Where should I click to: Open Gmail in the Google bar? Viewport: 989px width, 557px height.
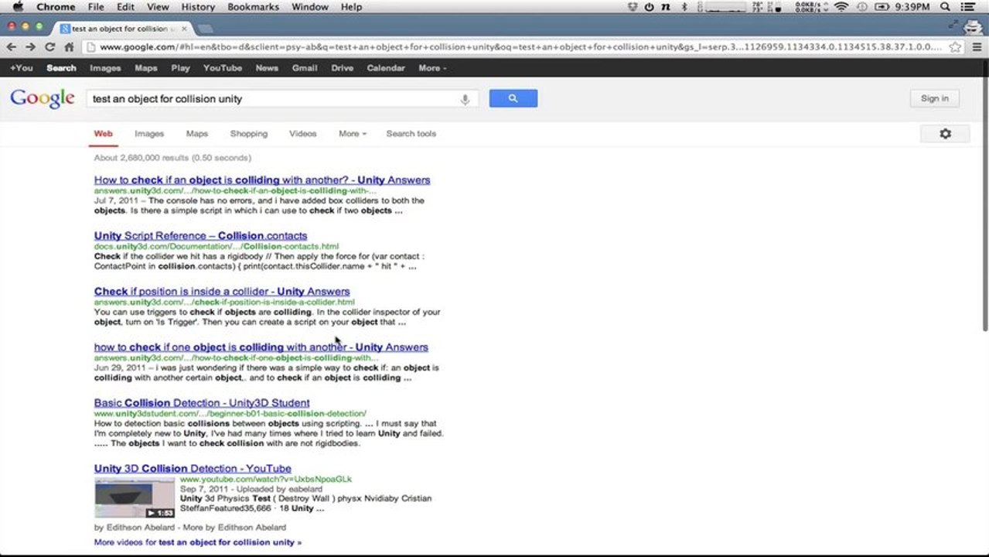[305, 68]
